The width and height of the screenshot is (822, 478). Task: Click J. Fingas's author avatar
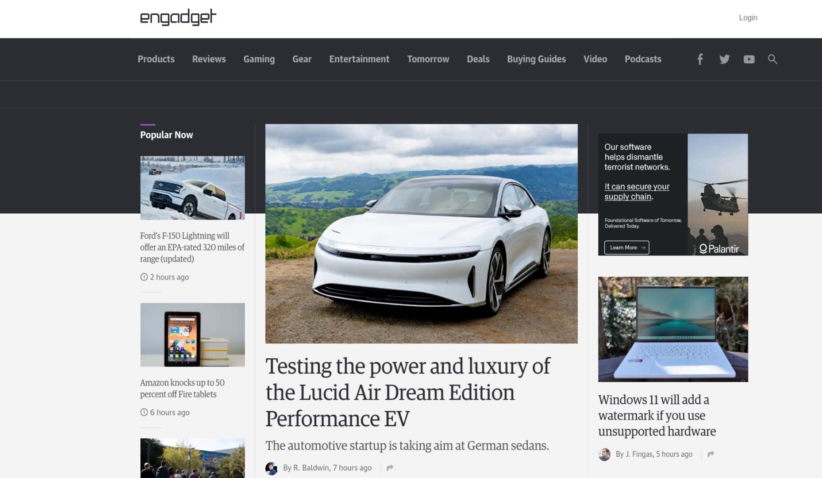(604, 455)
